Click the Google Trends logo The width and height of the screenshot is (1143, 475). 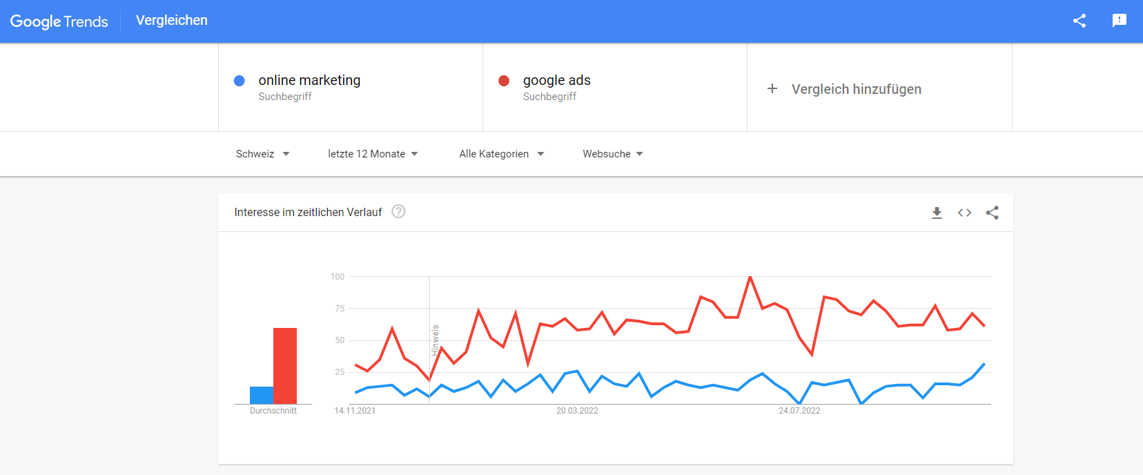point(59,21)
